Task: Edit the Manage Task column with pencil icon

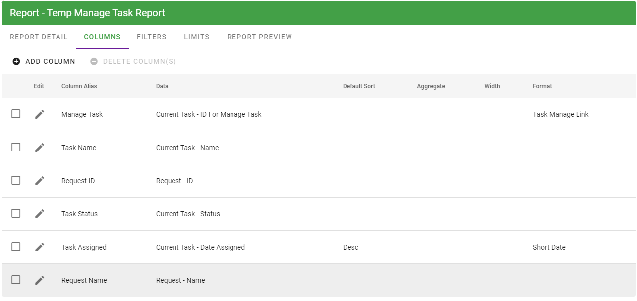Action: tap(40, 114)
